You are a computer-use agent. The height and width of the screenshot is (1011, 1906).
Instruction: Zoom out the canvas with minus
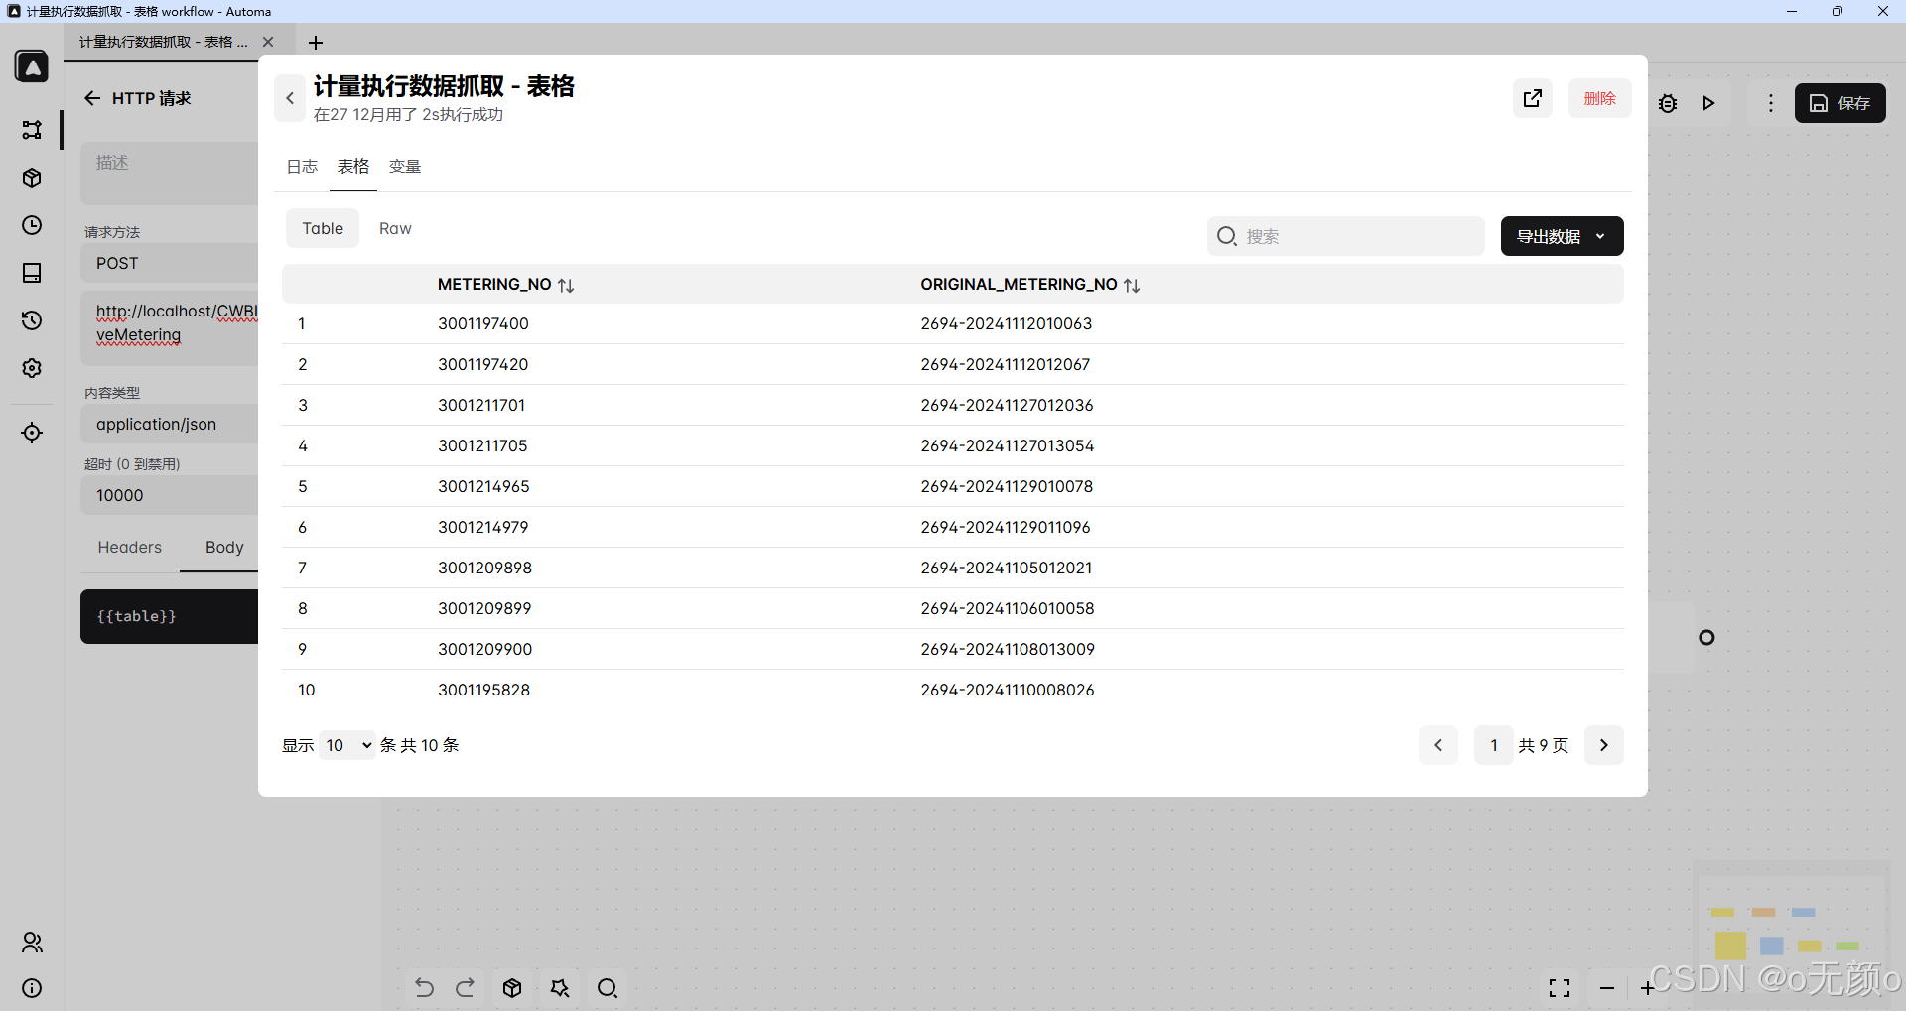1607,988
